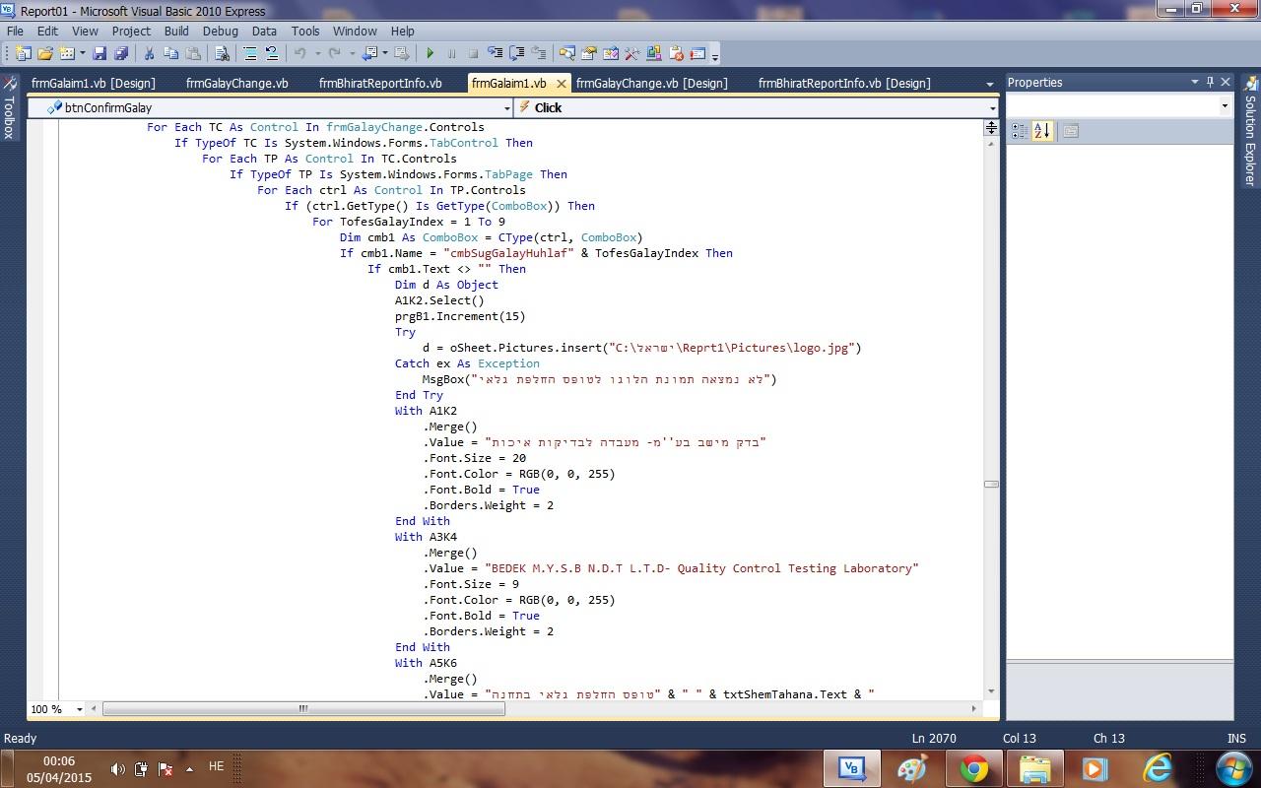Click the Step Into icon
This screenshot has height=788, width=1261.
(x=496, y=53)
